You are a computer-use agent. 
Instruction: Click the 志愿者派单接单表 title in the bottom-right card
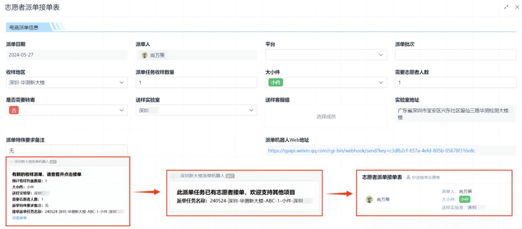click(382, 177)
